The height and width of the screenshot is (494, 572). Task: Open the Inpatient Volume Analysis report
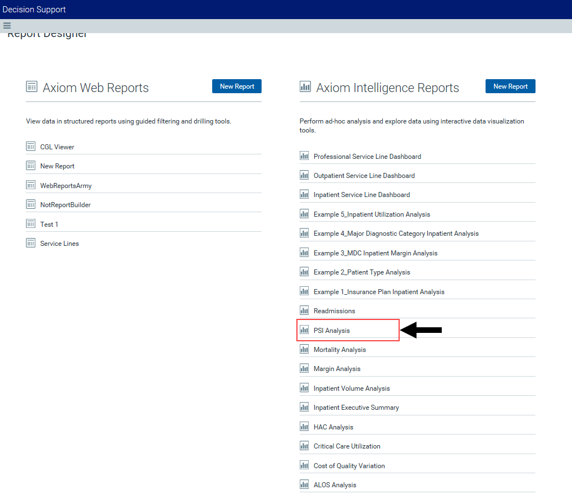pos(351,388)
